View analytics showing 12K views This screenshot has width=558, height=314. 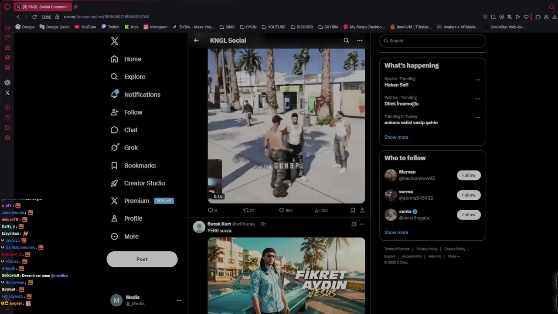[x=321, y=210]
